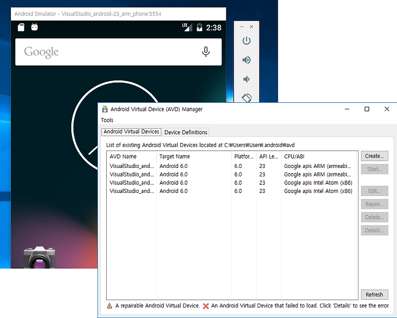
Task: Select the third VisualStudio_and... AVD row
Action: click(x=232, y=183)
